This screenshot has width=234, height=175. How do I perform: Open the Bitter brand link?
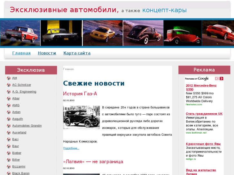(16, 160)
